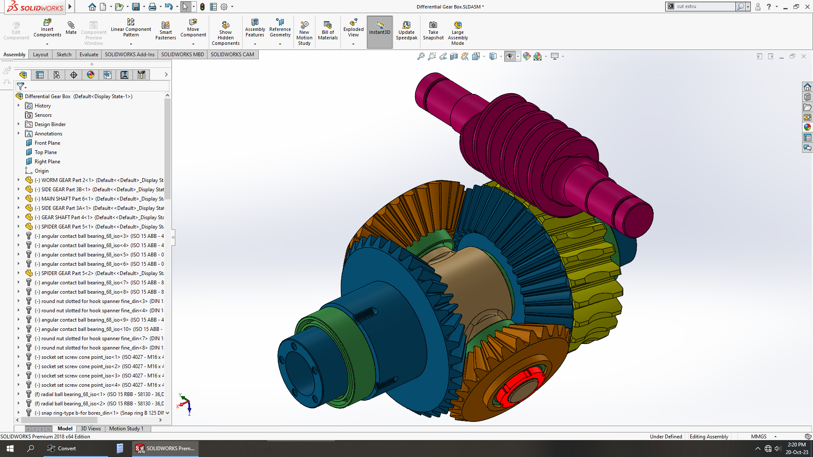Select MAIN SHAFT Part 6<1> component
This screenshot has width=813, height=457.
(x=99, y=199)
